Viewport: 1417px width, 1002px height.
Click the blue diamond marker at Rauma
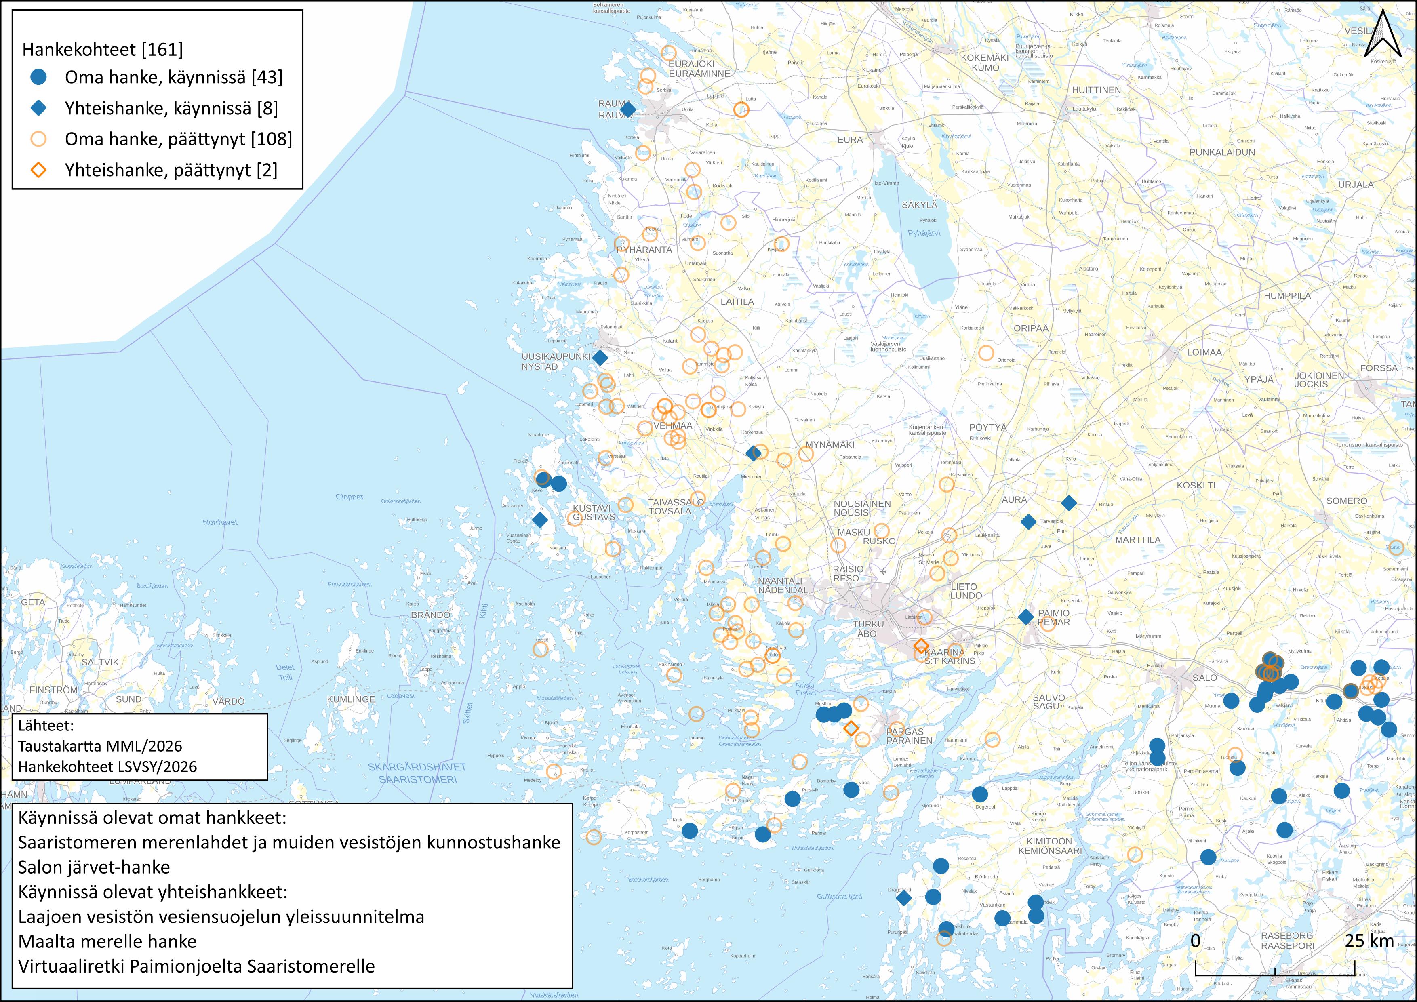[627, 110]
